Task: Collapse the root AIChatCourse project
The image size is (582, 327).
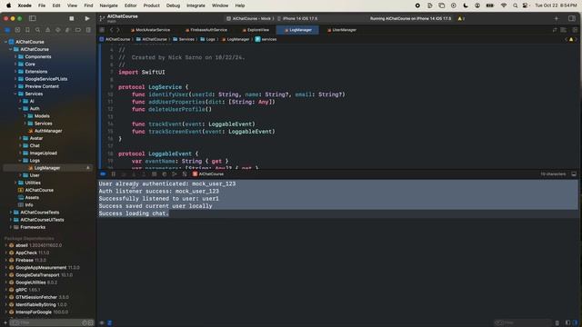Action: click(x=6, y=42)
